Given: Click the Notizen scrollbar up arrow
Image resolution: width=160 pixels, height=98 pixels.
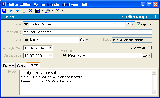Looking at the screenshot, I should tap(154, 73).
